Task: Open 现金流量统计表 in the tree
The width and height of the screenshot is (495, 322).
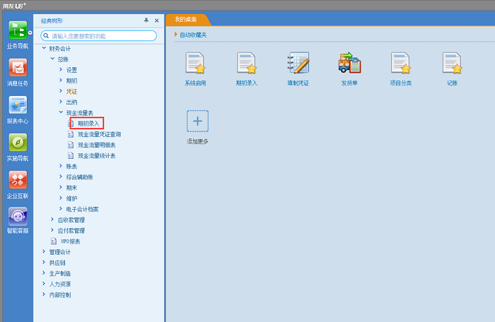Action: tap(97, 156)
